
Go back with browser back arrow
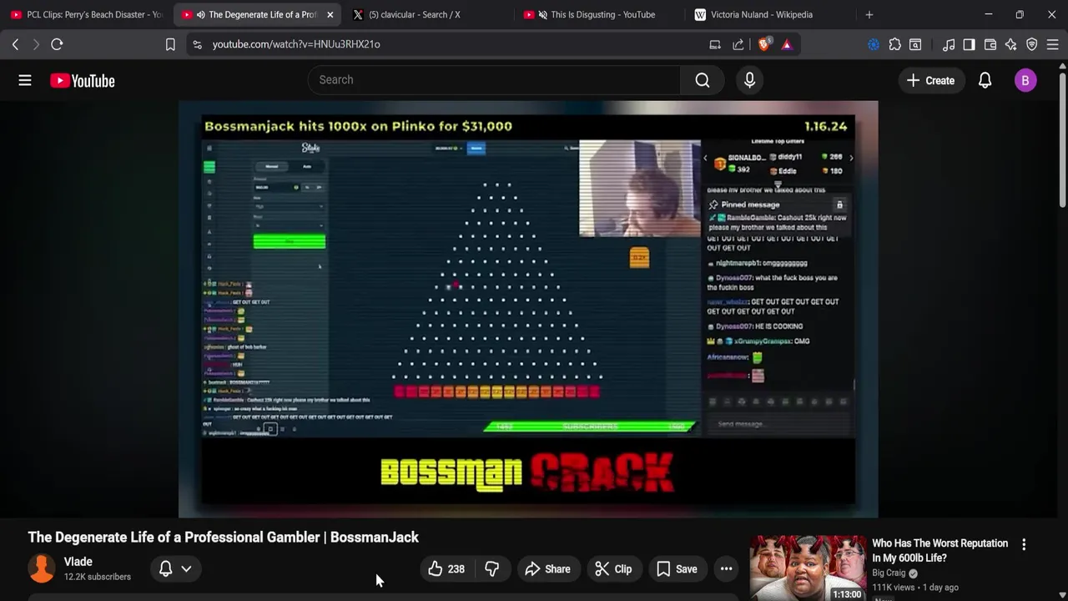point(15,44)
